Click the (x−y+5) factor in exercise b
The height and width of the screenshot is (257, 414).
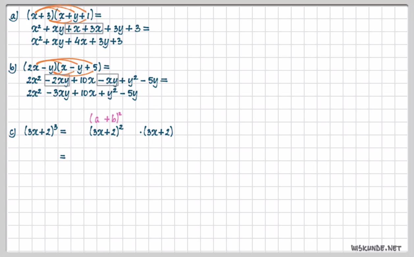pos(80,67)
